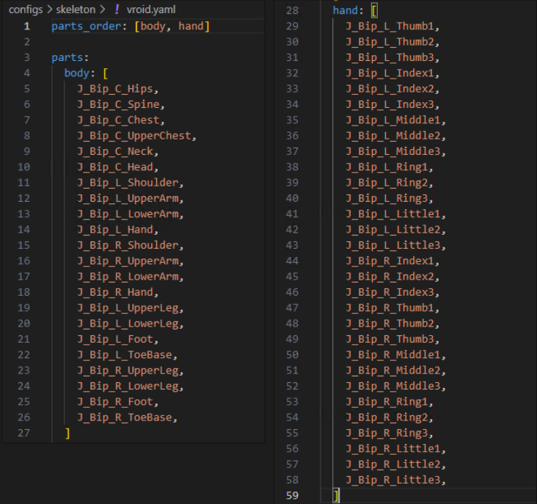Image resolution: width=537 pixels, height=504 pixels.
Task: Click the opening bracket after body
Action: coord(106,73)
